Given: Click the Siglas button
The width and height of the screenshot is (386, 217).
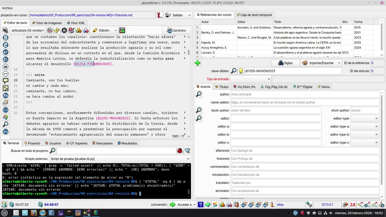Looking at the screenshot, I should (x=285, y=63).
